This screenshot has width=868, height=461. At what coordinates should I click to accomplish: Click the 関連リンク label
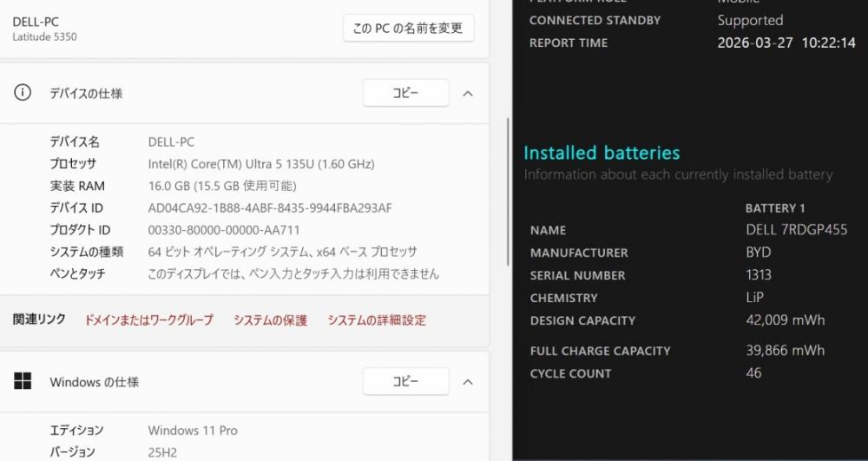39,319
